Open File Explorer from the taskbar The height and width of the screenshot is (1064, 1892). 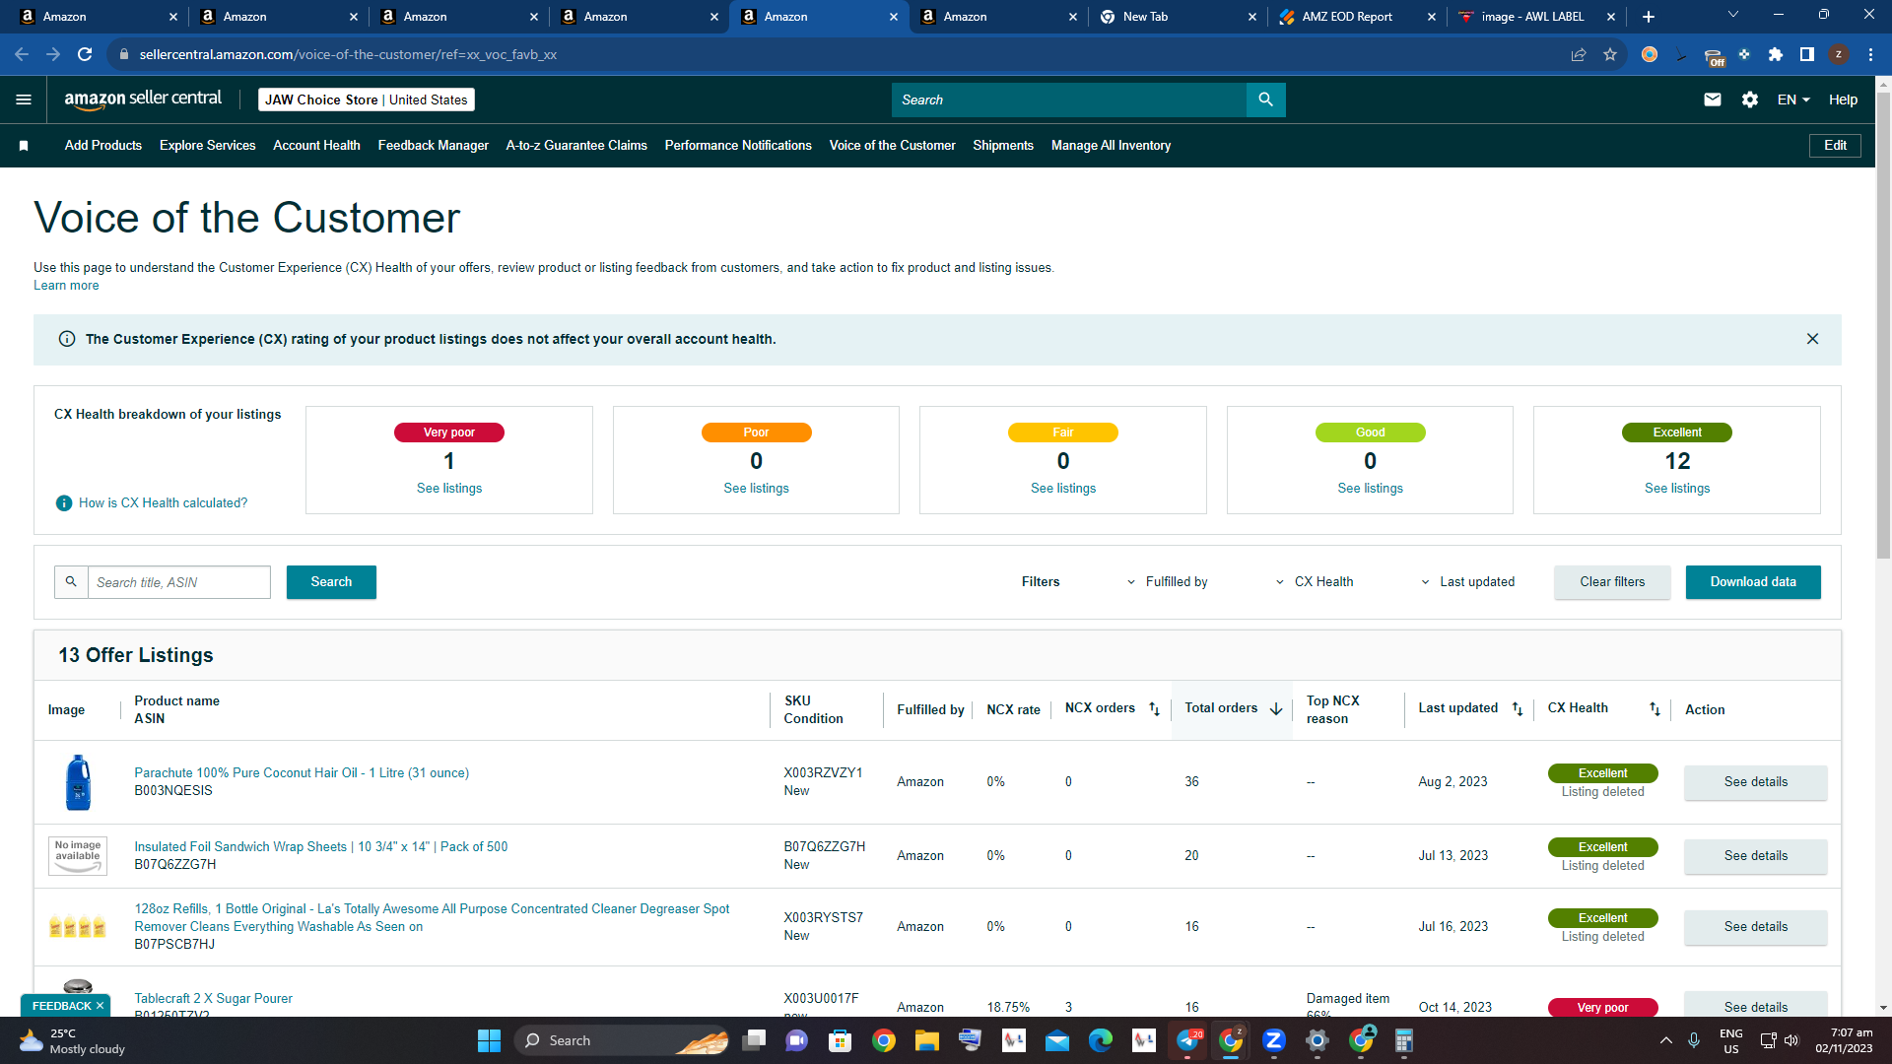[927, 1040]
